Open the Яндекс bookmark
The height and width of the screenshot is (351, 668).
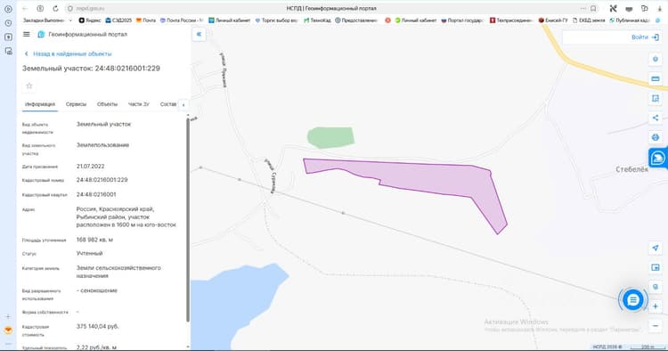point(90,20)
